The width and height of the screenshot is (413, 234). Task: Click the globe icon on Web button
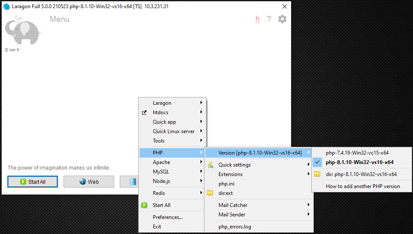83,182
